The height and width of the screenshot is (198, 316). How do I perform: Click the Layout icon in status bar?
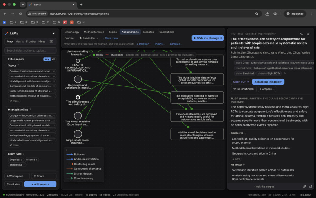tap(301, 195)
